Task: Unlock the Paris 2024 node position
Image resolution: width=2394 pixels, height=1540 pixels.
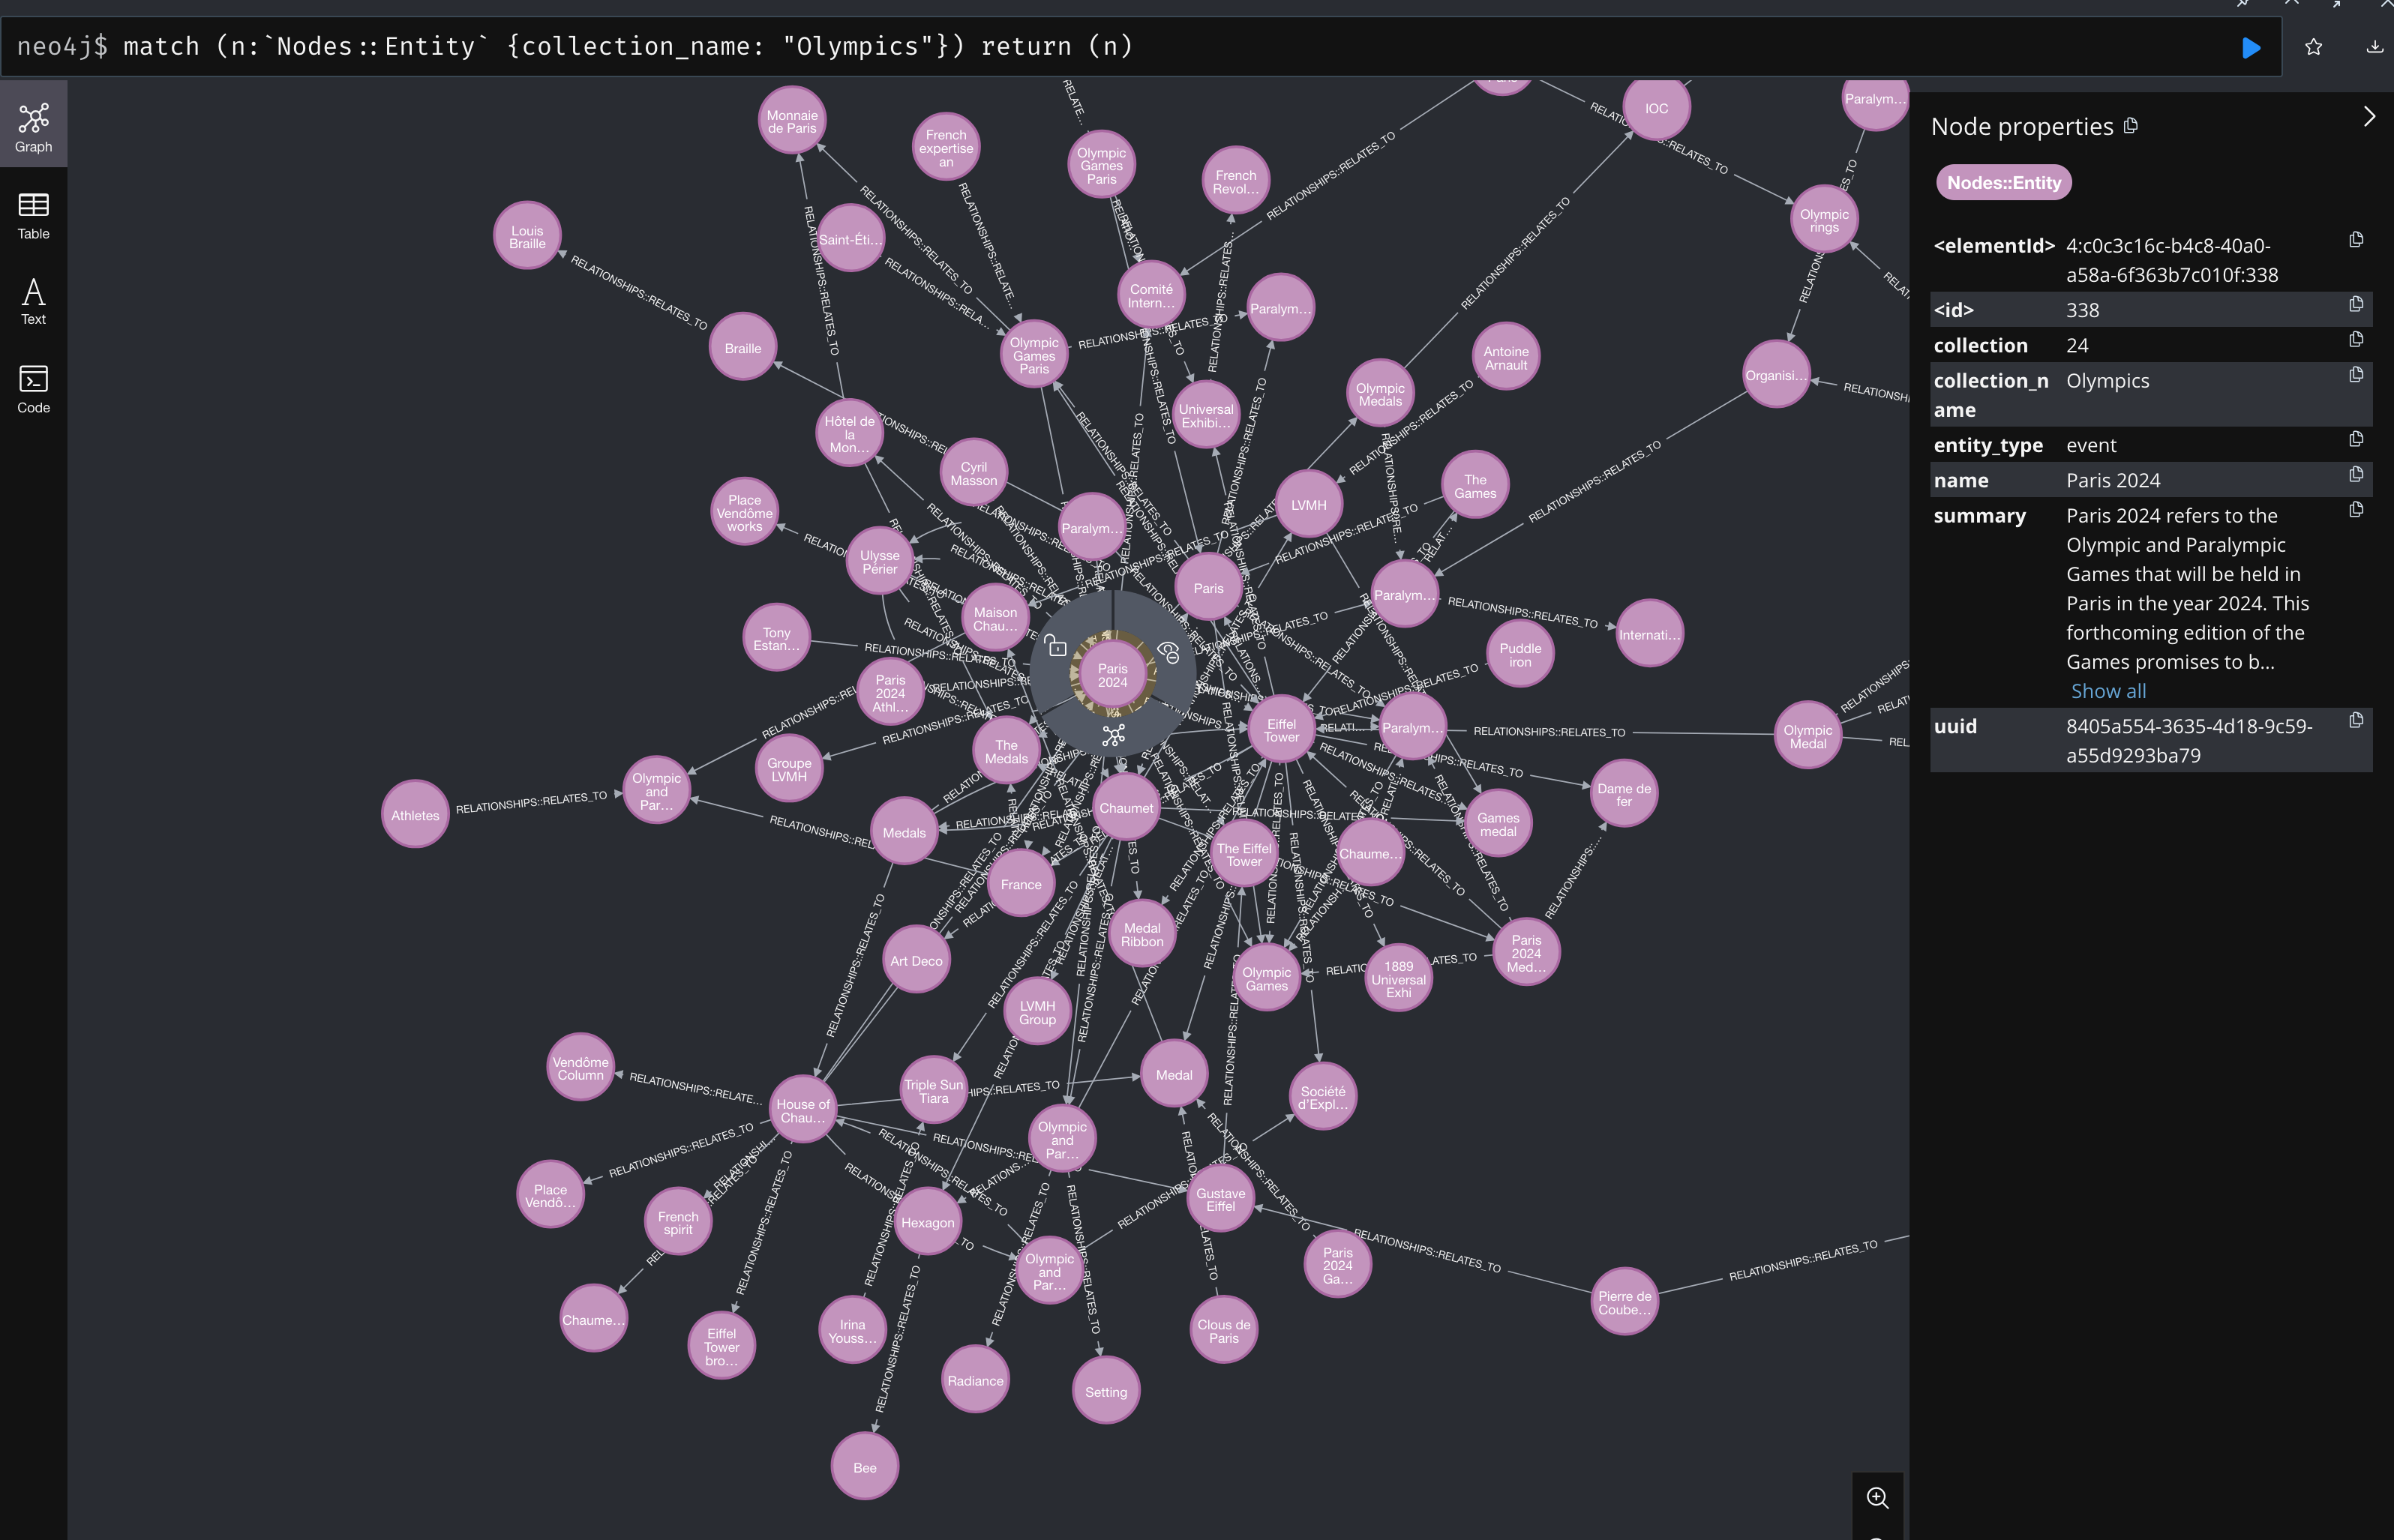Action: click(x=1056, y=647)
